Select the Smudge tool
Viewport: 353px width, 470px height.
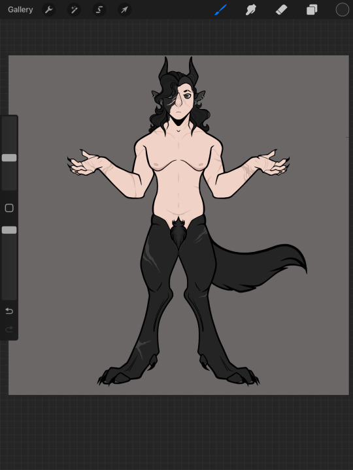tap(251, 10)
